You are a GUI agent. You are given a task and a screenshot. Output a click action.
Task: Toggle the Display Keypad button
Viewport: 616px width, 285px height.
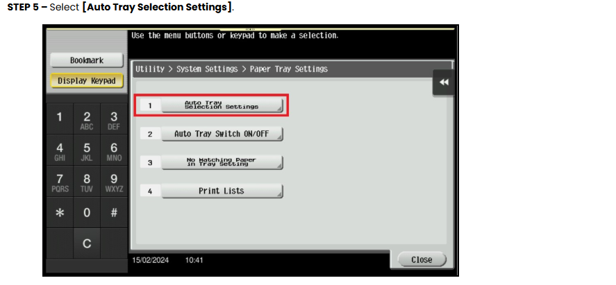[87, 80]
